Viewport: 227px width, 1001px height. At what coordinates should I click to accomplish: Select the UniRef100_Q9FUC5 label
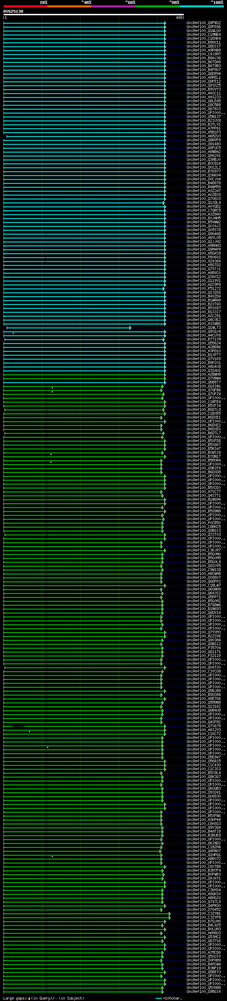(204, 148)
